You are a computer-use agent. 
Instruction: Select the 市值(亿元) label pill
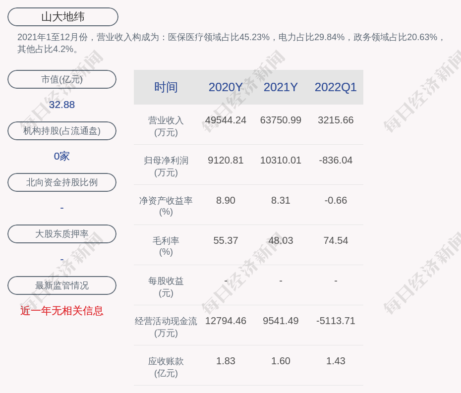point(62,79)
